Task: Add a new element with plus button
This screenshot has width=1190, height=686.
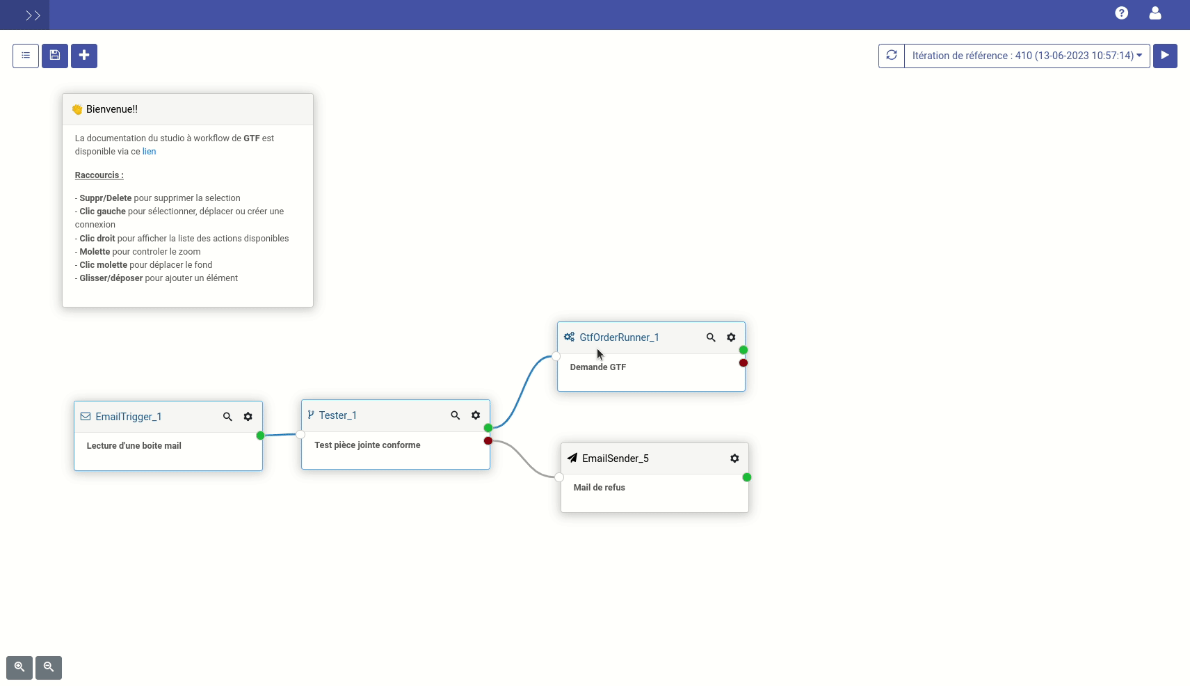Action: point(84,56)
